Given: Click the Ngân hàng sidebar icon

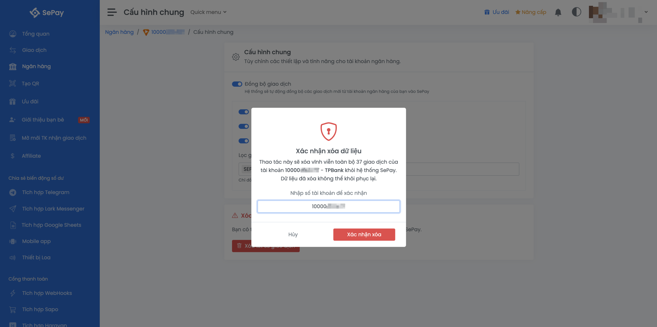Looking at the screenshot, I should 13,66.
